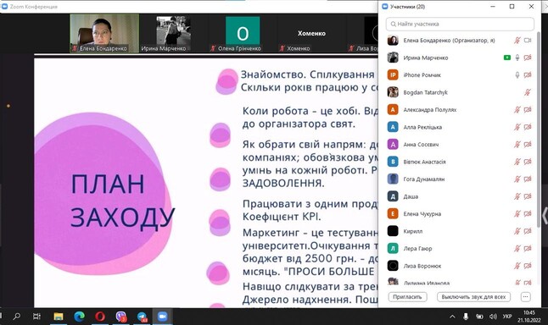
Task: Click muted mic icon for Алла Рекліцька
Action: tap(517, 127)
